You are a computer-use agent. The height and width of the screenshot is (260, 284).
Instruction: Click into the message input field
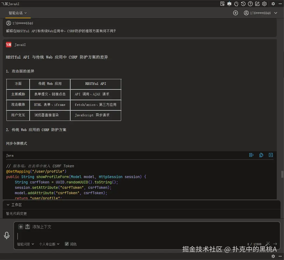pos(135,236)
